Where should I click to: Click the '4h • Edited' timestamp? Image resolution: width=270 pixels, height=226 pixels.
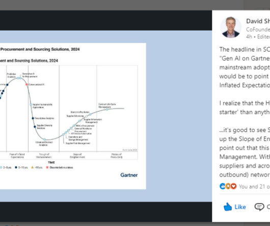pyautogui.click(x=258, y=37)
